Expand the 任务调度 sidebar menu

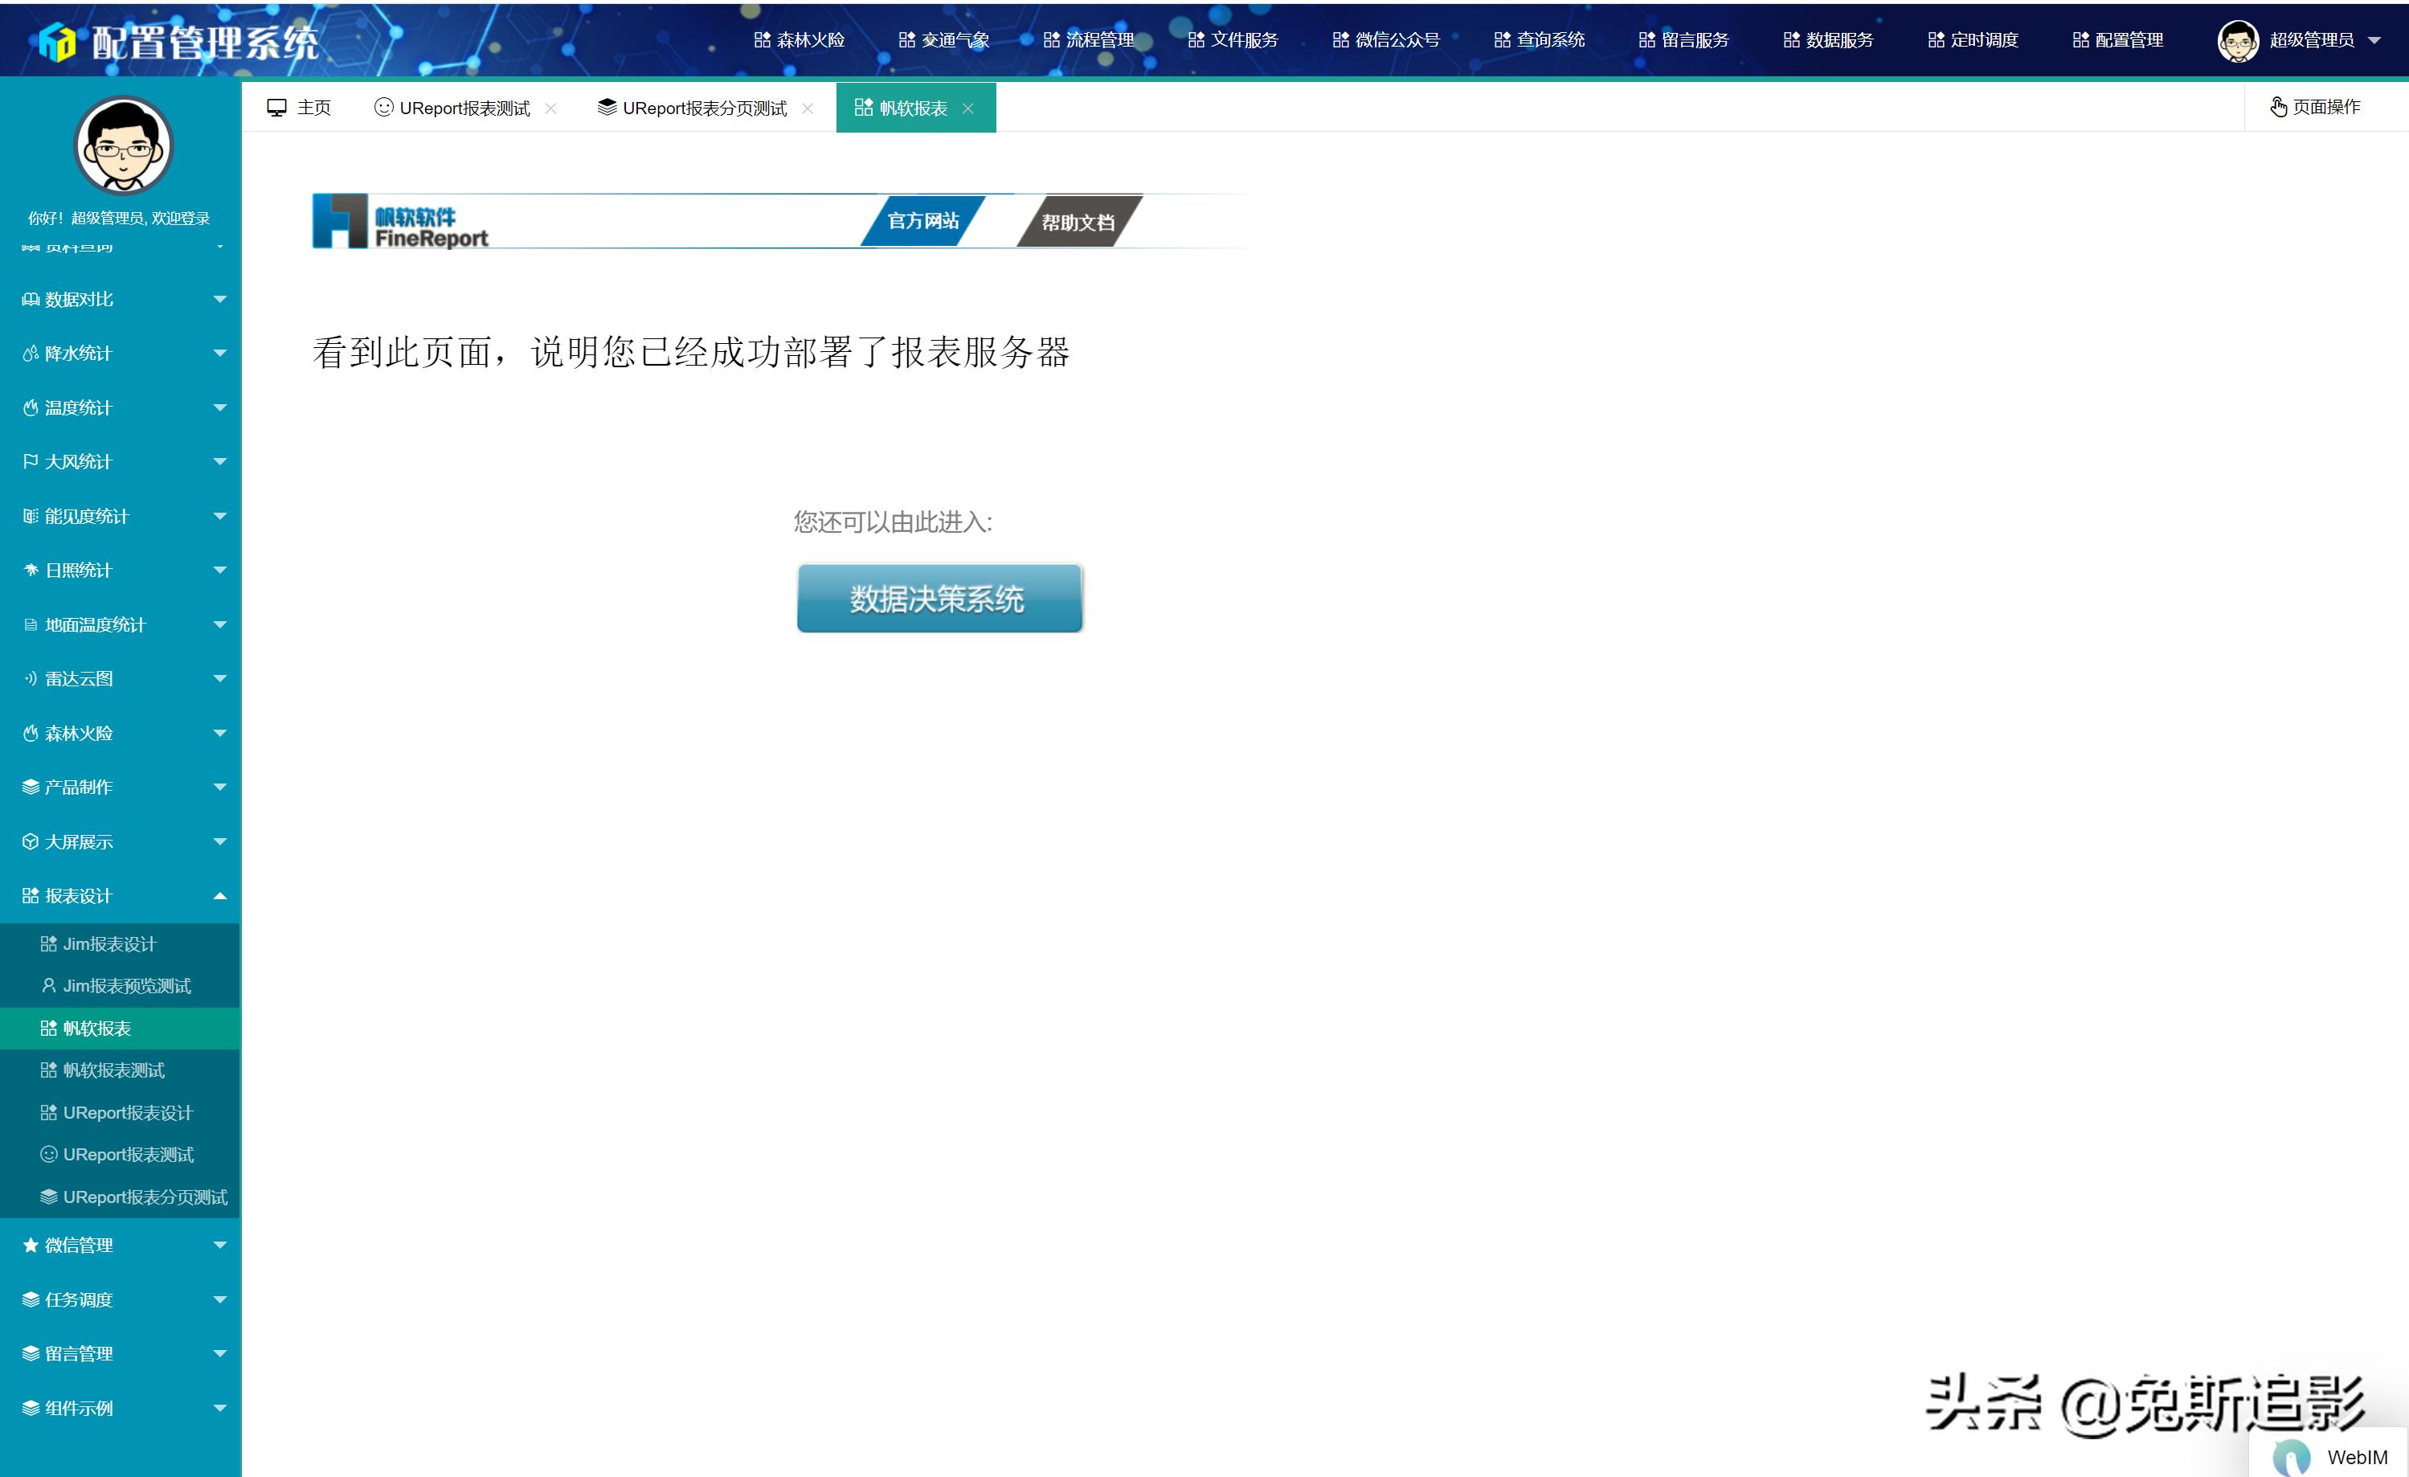(x=219, y=1299)
